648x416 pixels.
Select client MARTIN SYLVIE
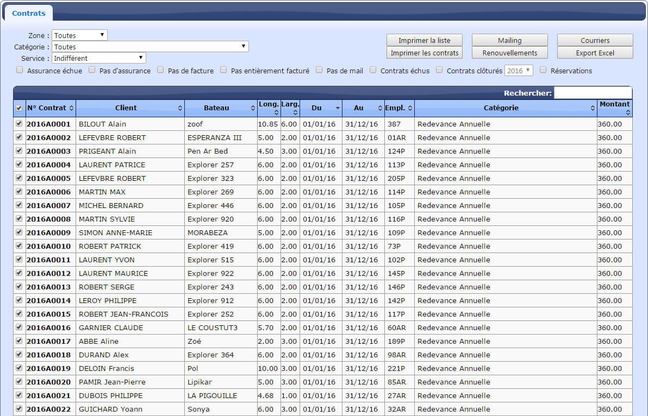click(x=107, y=219)
